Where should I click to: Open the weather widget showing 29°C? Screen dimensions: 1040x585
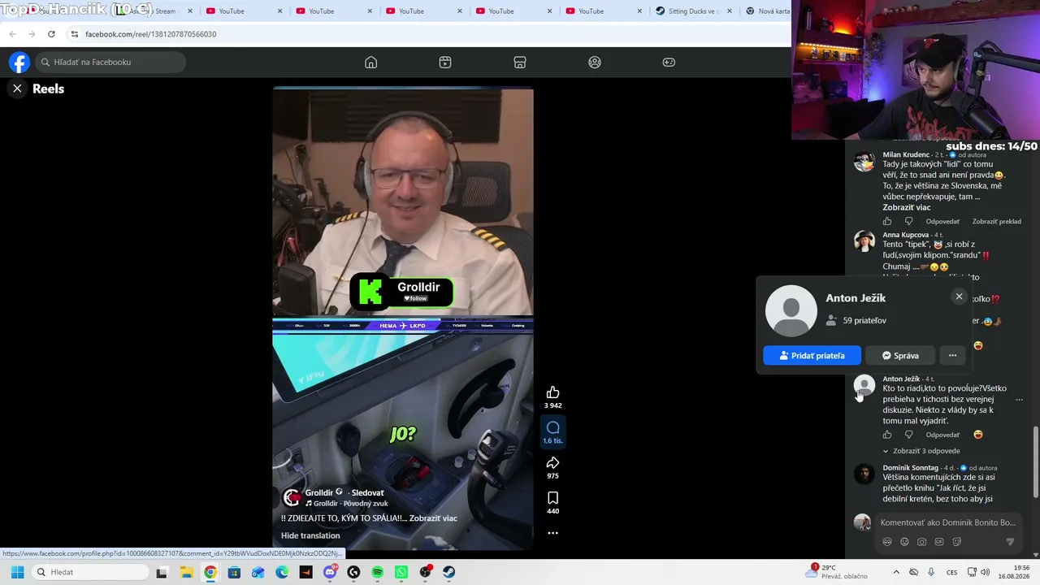[x=837, y=572]
